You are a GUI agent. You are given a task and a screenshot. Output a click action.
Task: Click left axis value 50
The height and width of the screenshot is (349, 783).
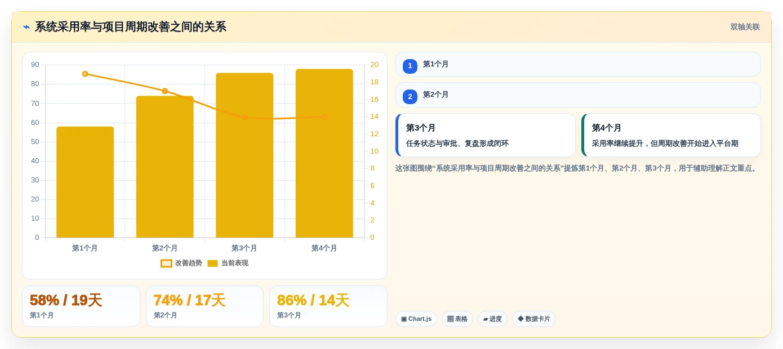[35, 141]
